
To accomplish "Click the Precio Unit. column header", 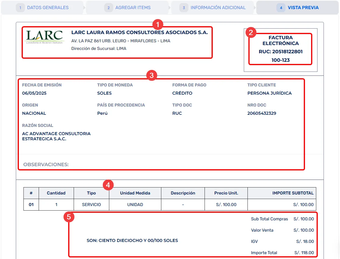I will click(226, 193).
